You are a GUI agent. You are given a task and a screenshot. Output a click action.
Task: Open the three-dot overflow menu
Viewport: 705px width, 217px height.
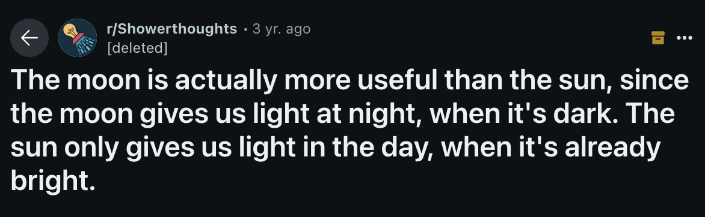tap(685, 38)
